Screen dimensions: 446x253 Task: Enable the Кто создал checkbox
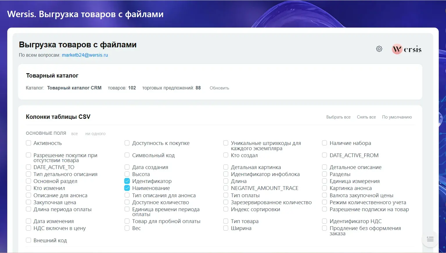click(x=226, y=155)
